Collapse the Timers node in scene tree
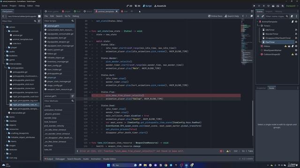Image resolution: width=300 pixels, height=168 pixels. 259,26
